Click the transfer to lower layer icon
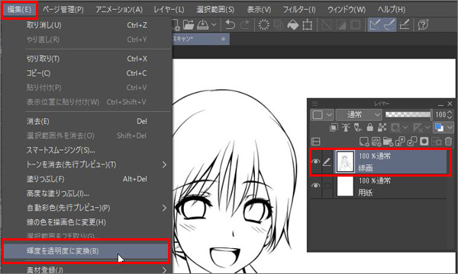 pyautogui.click(x=400, y=142)
